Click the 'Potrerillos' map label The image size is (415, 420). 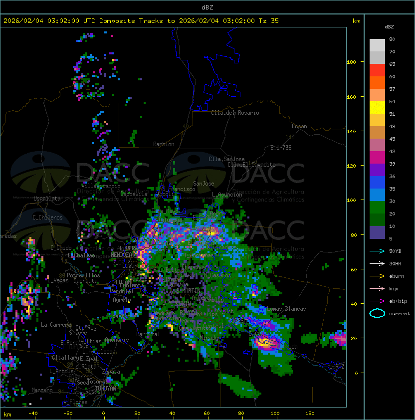(83, 275)
